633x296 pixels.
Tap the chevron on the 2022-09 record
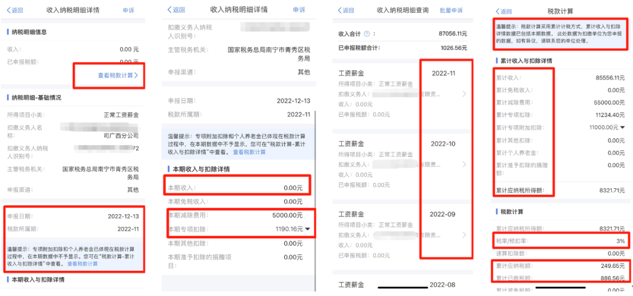pos(465,235)
